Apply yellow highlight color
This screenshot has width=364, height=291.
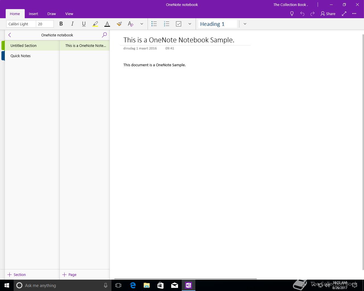(95, 24)
